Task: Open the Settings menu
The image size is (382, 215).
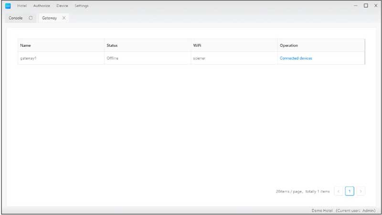Action: [x=81, y=6]
